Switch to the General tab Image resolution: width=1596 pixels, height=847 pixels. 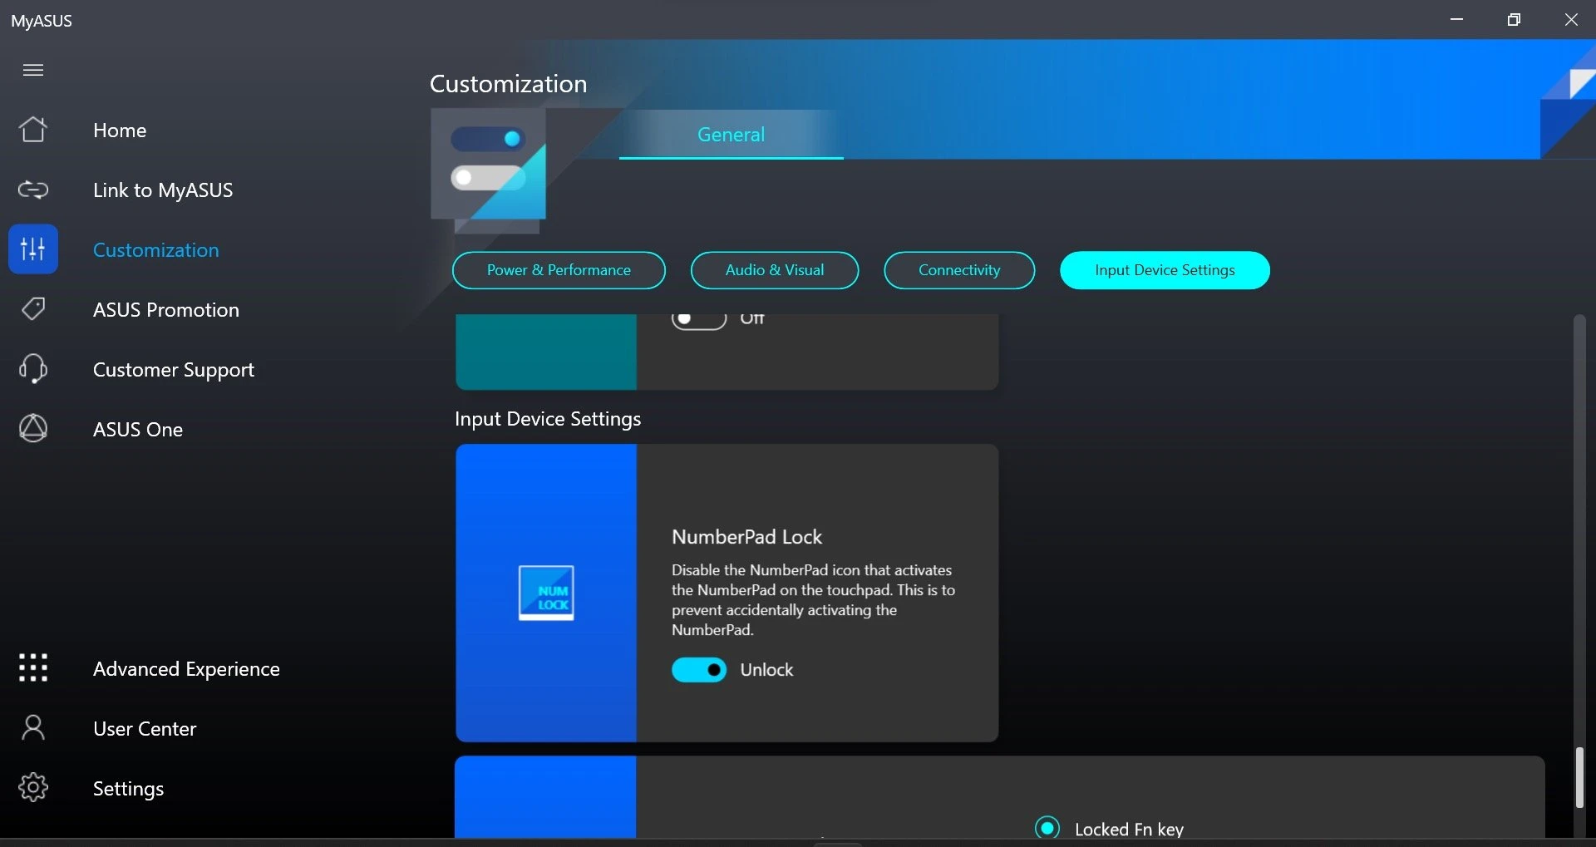click(x=731, y=135)
